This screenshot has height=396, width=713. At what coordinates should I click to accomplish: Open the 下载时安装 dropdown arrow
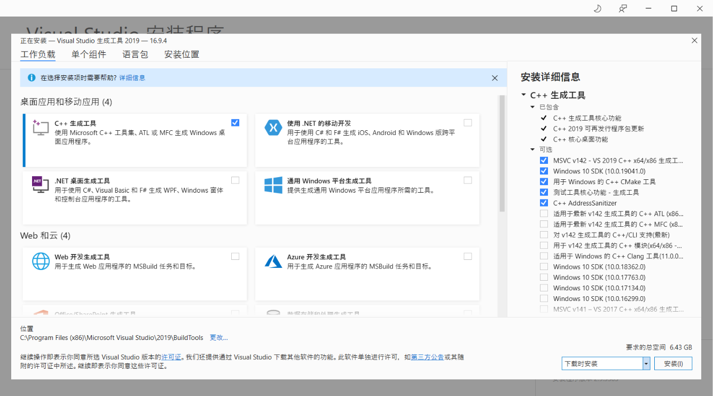tap(646, 363)
